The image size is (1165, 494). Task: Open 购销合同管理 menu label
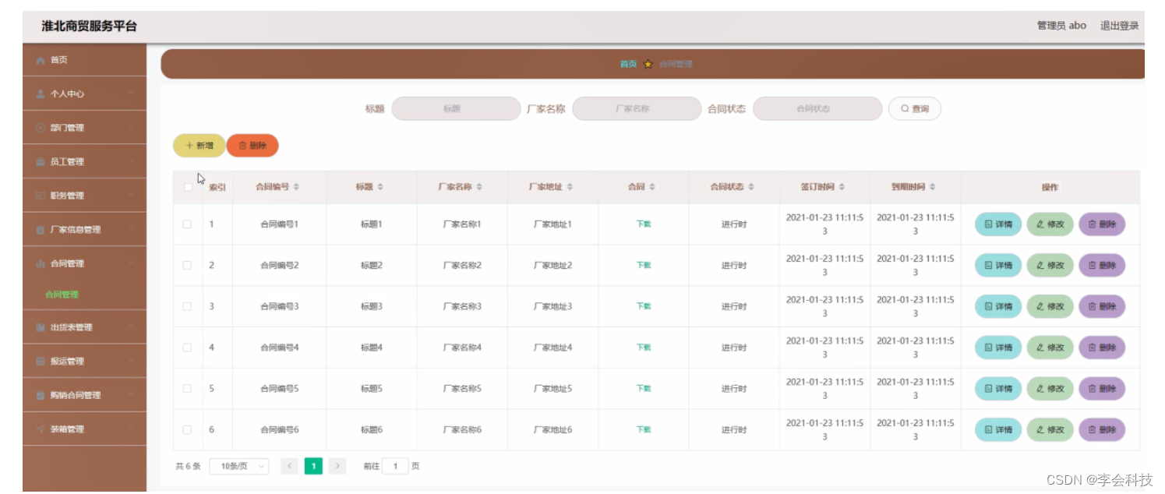(x=76, y=395)
